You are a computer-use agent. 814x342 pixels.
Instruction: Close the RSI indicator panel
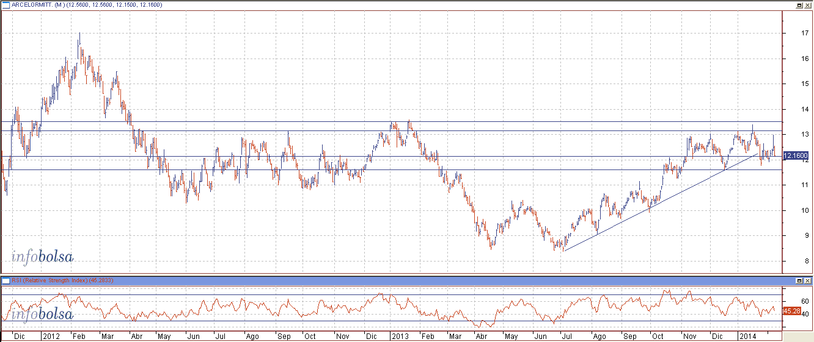pyautogui.click(x=807, y=280)
